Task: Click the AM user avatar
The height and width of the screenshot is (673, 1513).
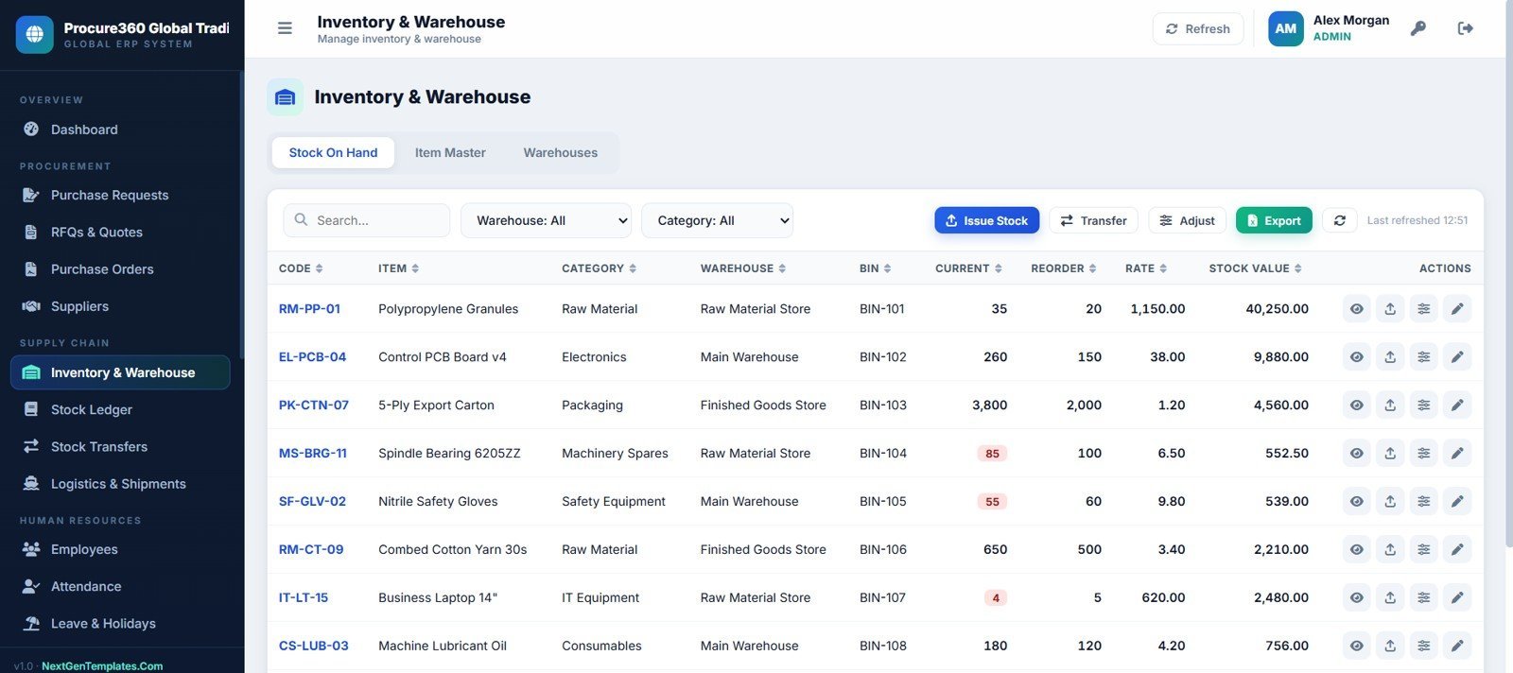Action: click(1285, 28)
